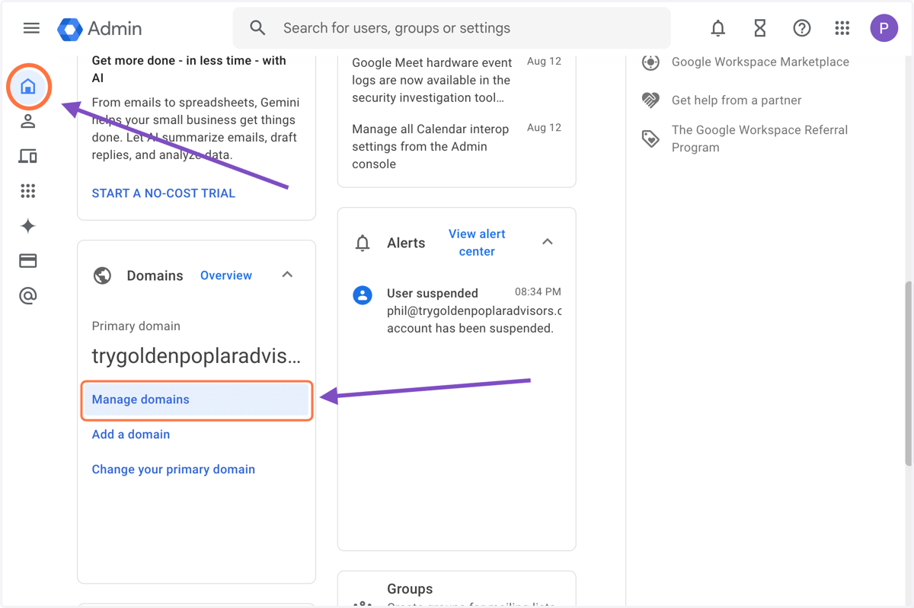This screenshot has height=608, width=914.
Task: Click the search magnifier icon
Action: pyautogui.click(x=257, y=28)
